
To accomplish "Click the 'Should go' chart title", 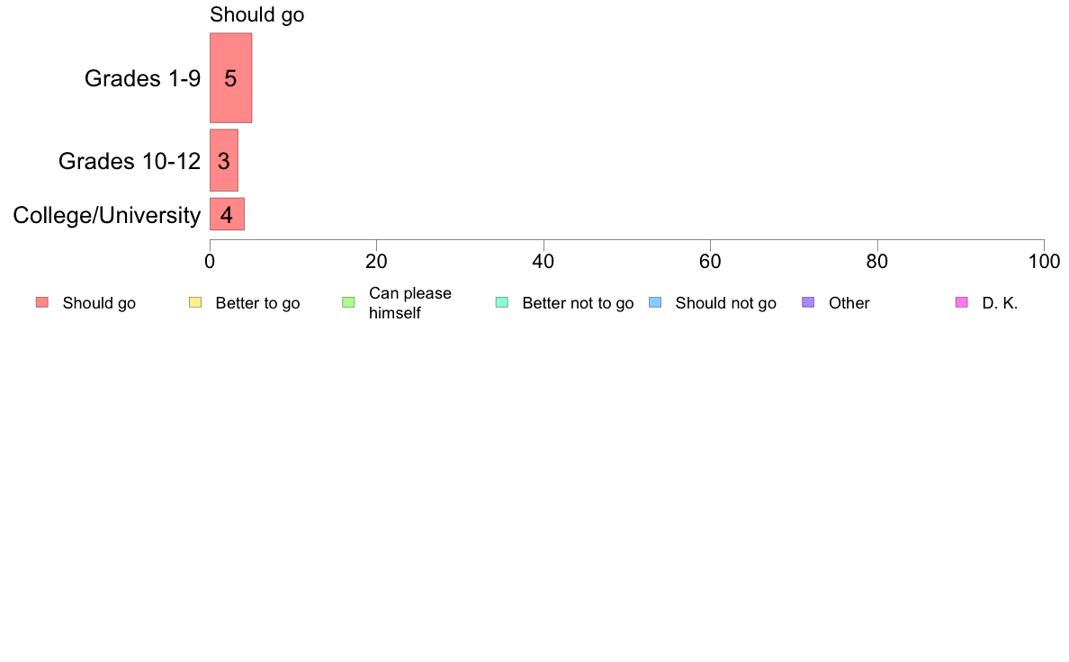I will [257, 14].
